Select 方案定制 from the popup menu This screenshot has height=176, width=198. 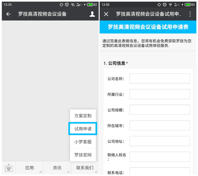(83, 116)
